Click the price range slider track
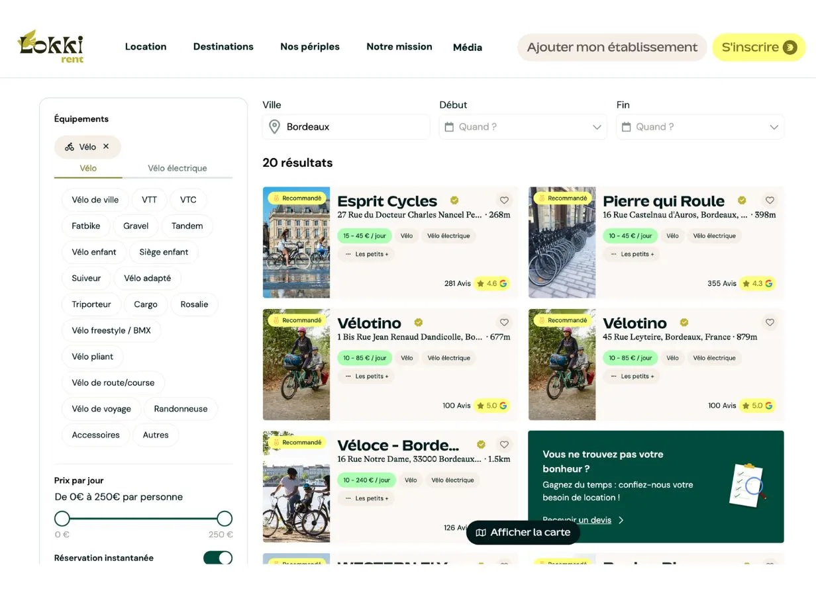816x614 pixels. tap(143, 518)
